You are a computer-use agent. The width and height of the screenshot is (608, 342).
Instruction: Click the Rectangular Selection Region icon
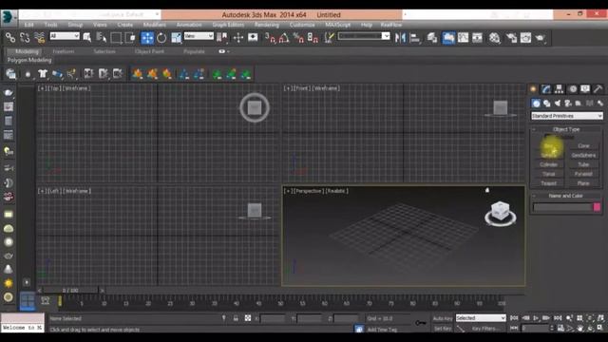116,38
